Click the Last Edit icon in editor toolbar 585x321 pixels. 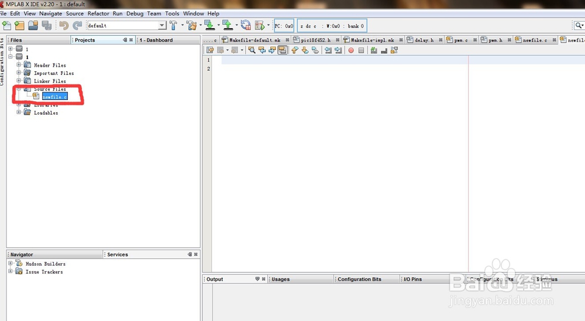(210, 50)
